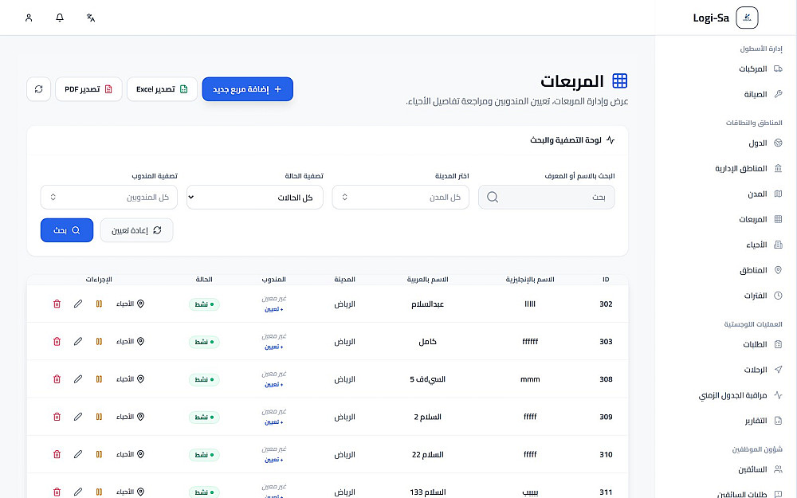Go to المركبات in the sidebar
Screen dimensions: 797x498
click(x=760, y=69)
